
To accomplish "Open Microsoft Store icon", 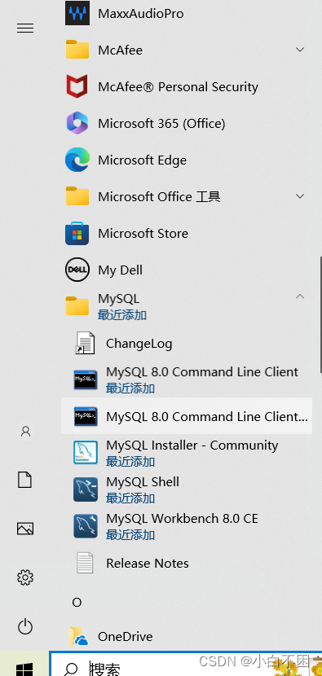I will (77, 233).
